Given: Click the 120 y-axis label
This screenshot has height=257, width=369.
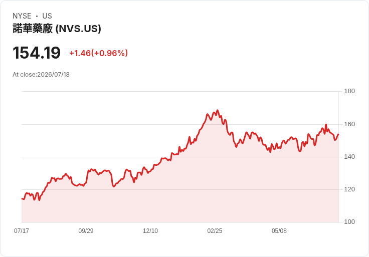Looking at the screenshot, I should pos(349,189).
